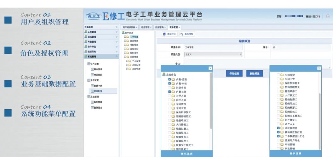Click the 取件人员 folder icon in left popup

[x=173, y=100]
